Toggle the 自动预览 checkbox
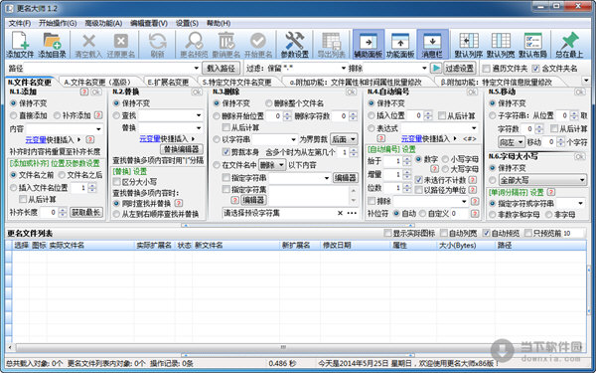596x373 pixels. 486,233
